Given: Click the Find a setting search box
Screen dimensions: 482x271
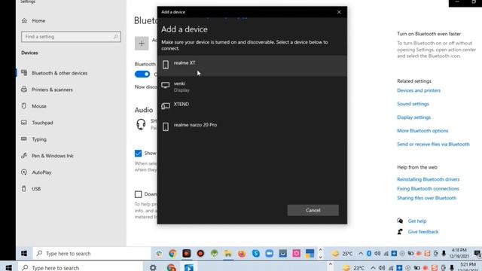Looking at the screenshot, I should pos(71,37).
